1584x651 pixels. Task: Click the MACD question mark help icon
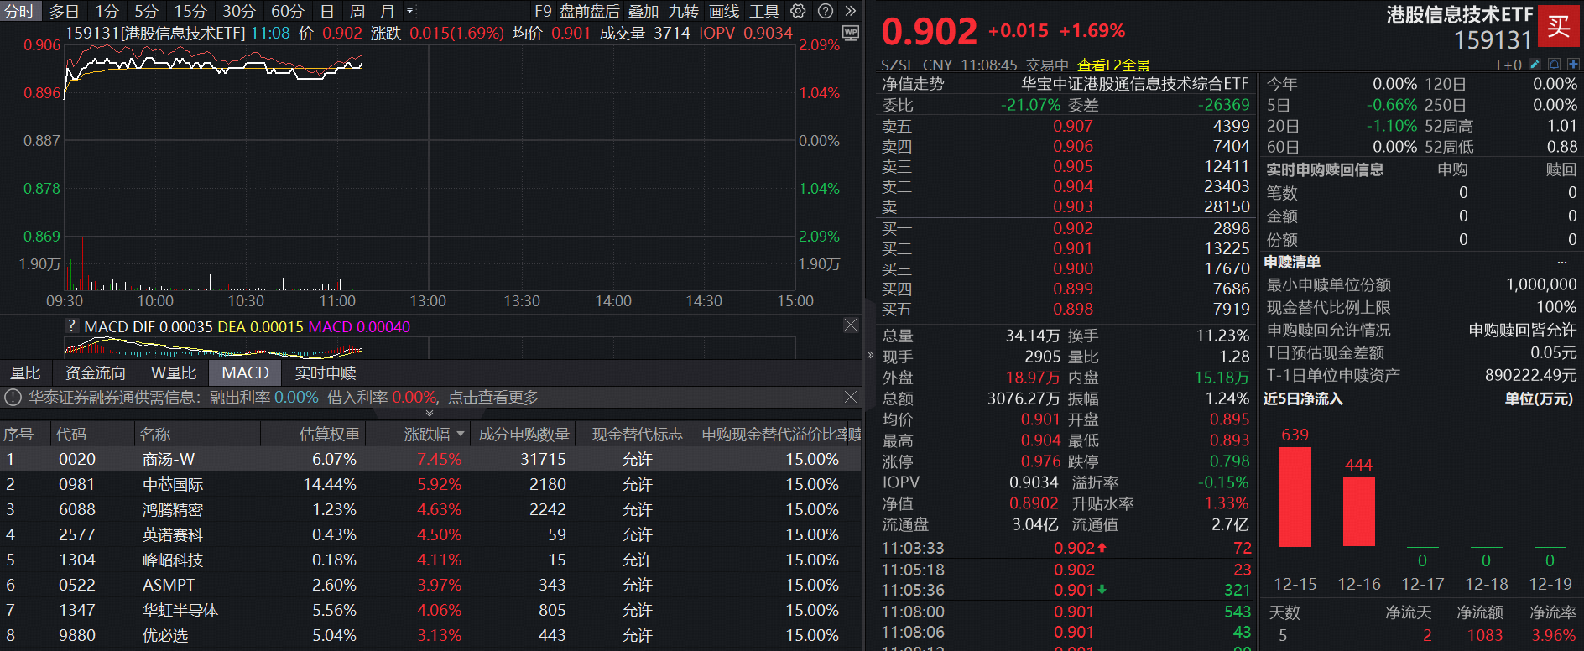pos(72,325)
